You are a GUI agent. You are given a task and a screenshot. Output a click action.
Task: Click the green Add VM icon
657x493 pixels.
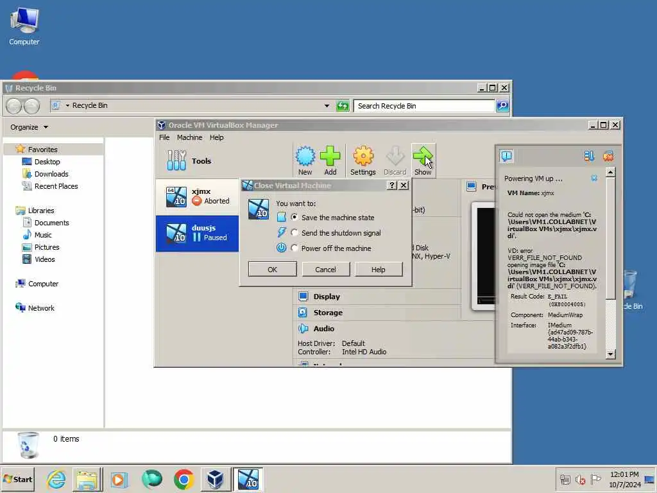[x=330, y=160]
